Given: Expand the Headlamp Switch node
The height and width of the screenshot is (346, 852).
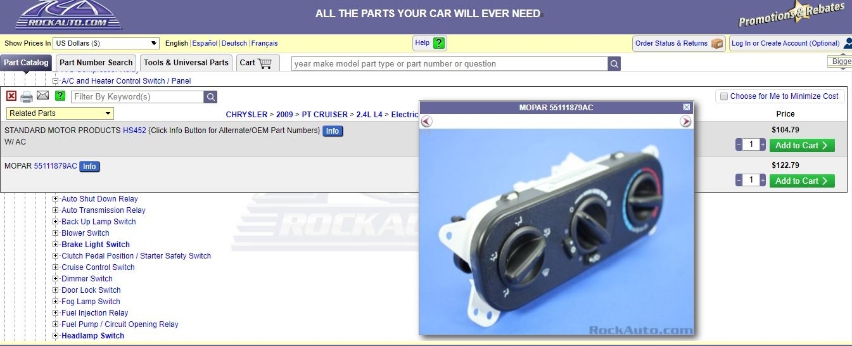Looking at the screenshot, I should (56, 336).
